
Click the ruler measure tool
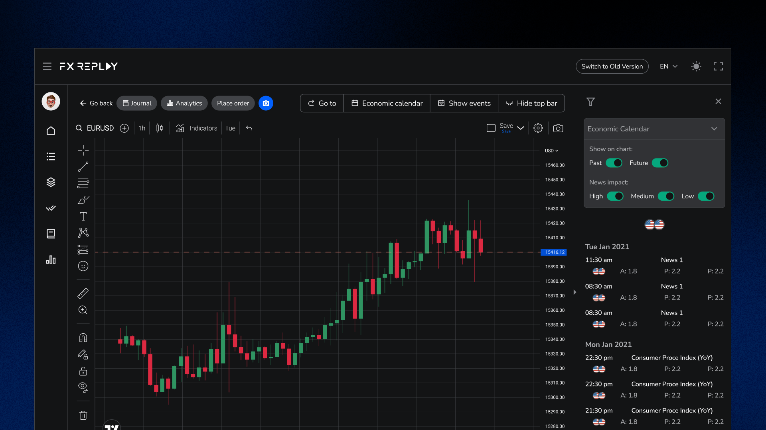tap(83, 293)
